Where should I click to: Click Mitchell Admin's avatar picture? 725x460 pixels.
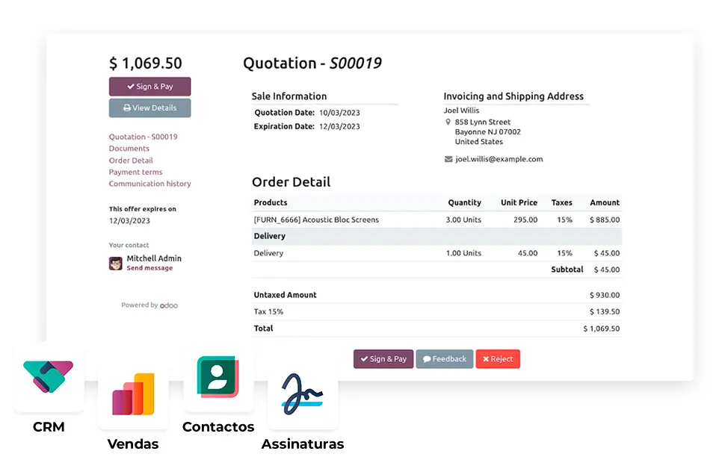pyautogui.click(x=116, y=263)
